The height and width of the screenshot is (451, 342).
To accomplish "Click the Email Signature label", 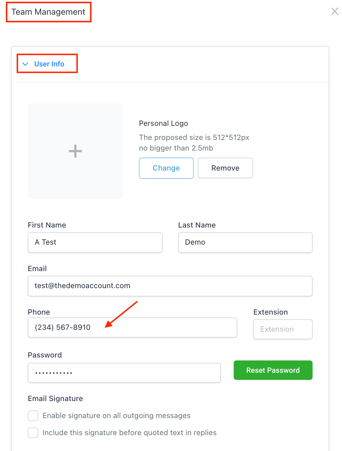I will point(55,398).
